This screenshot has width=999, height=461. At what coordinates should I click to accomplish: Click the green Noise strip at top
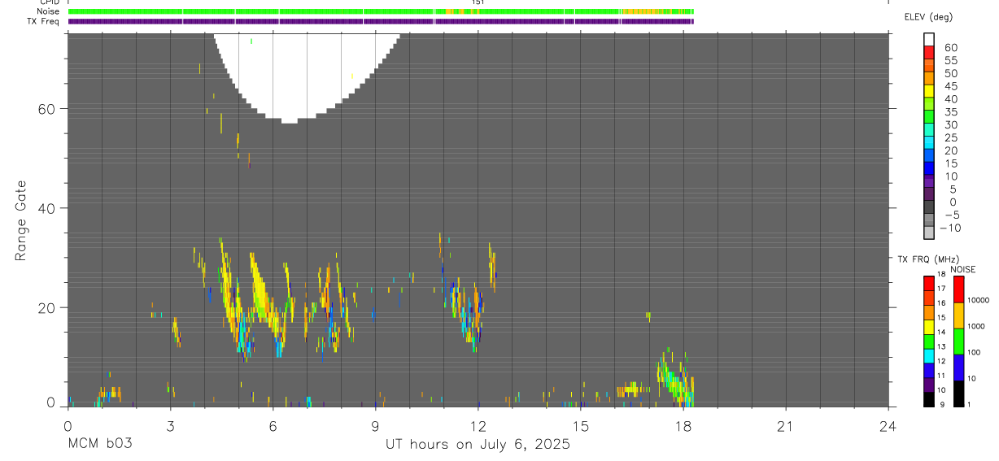[x=381, y=11]
